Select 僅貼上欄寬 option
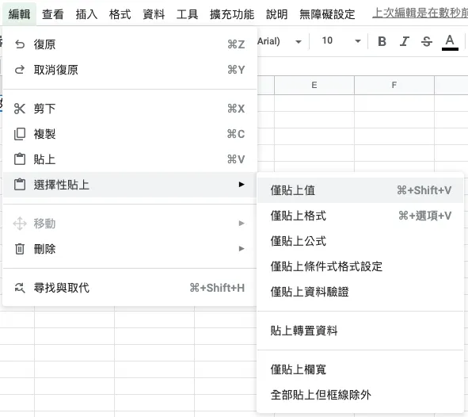 [x=360, y=369]
